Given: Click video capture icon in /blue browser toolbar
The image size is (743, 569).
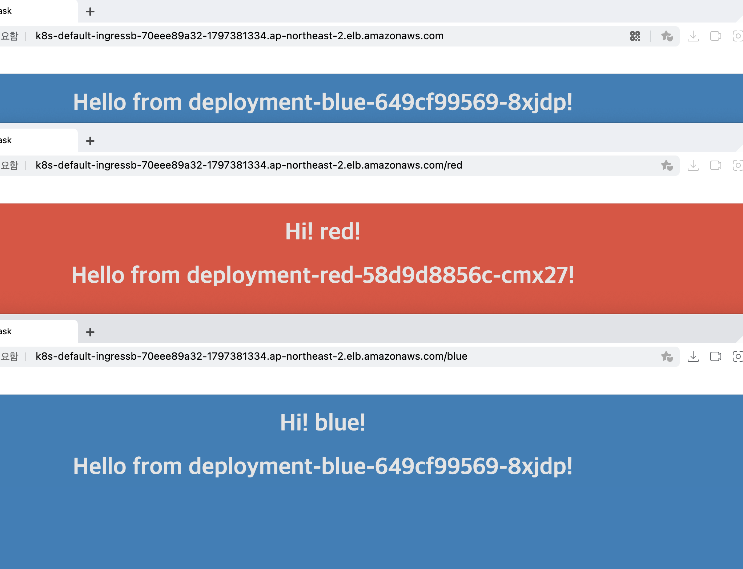Looking at the screenshot, I should click(x=715, y=356).
